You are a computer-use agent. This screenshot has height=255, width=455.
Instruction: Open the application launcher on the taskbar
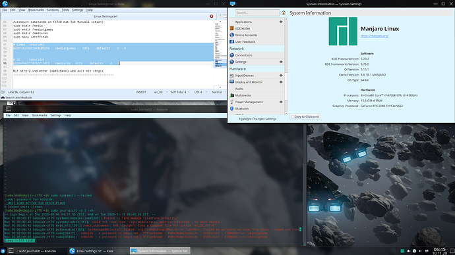(x=3, y=251)
